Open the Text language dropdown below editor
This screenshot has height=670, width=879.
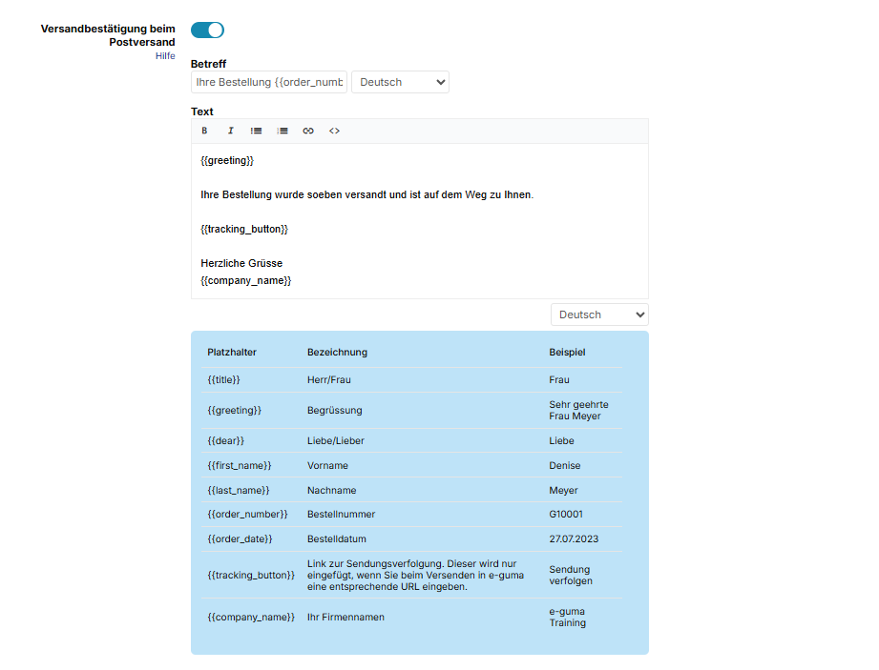[x=599, y=315]
